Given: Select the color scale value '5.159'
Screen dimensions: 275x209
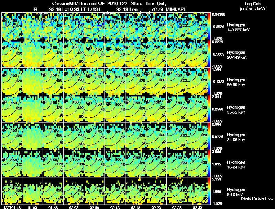Looking at the screenshot, I should (217, 179).
